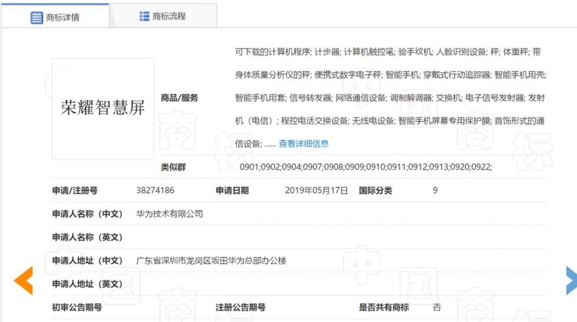Select registration number 38274186
The width and height of the screenshot is (577, 322).
[x=155, y=190]
